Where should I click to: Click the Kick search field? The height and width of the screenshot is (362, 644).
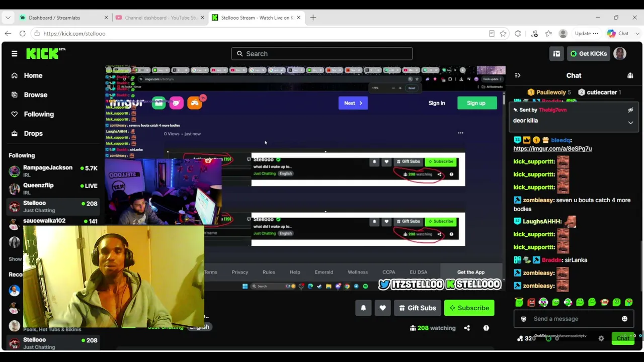click(x=322, y=54)
